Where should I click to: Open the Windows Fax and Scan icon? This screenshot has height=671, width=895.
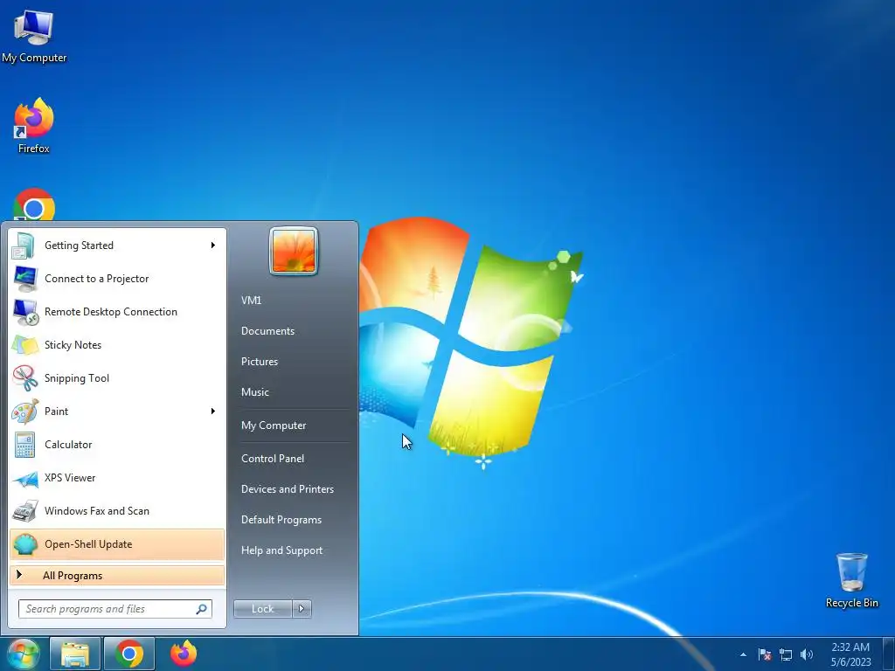pos(24,511)
